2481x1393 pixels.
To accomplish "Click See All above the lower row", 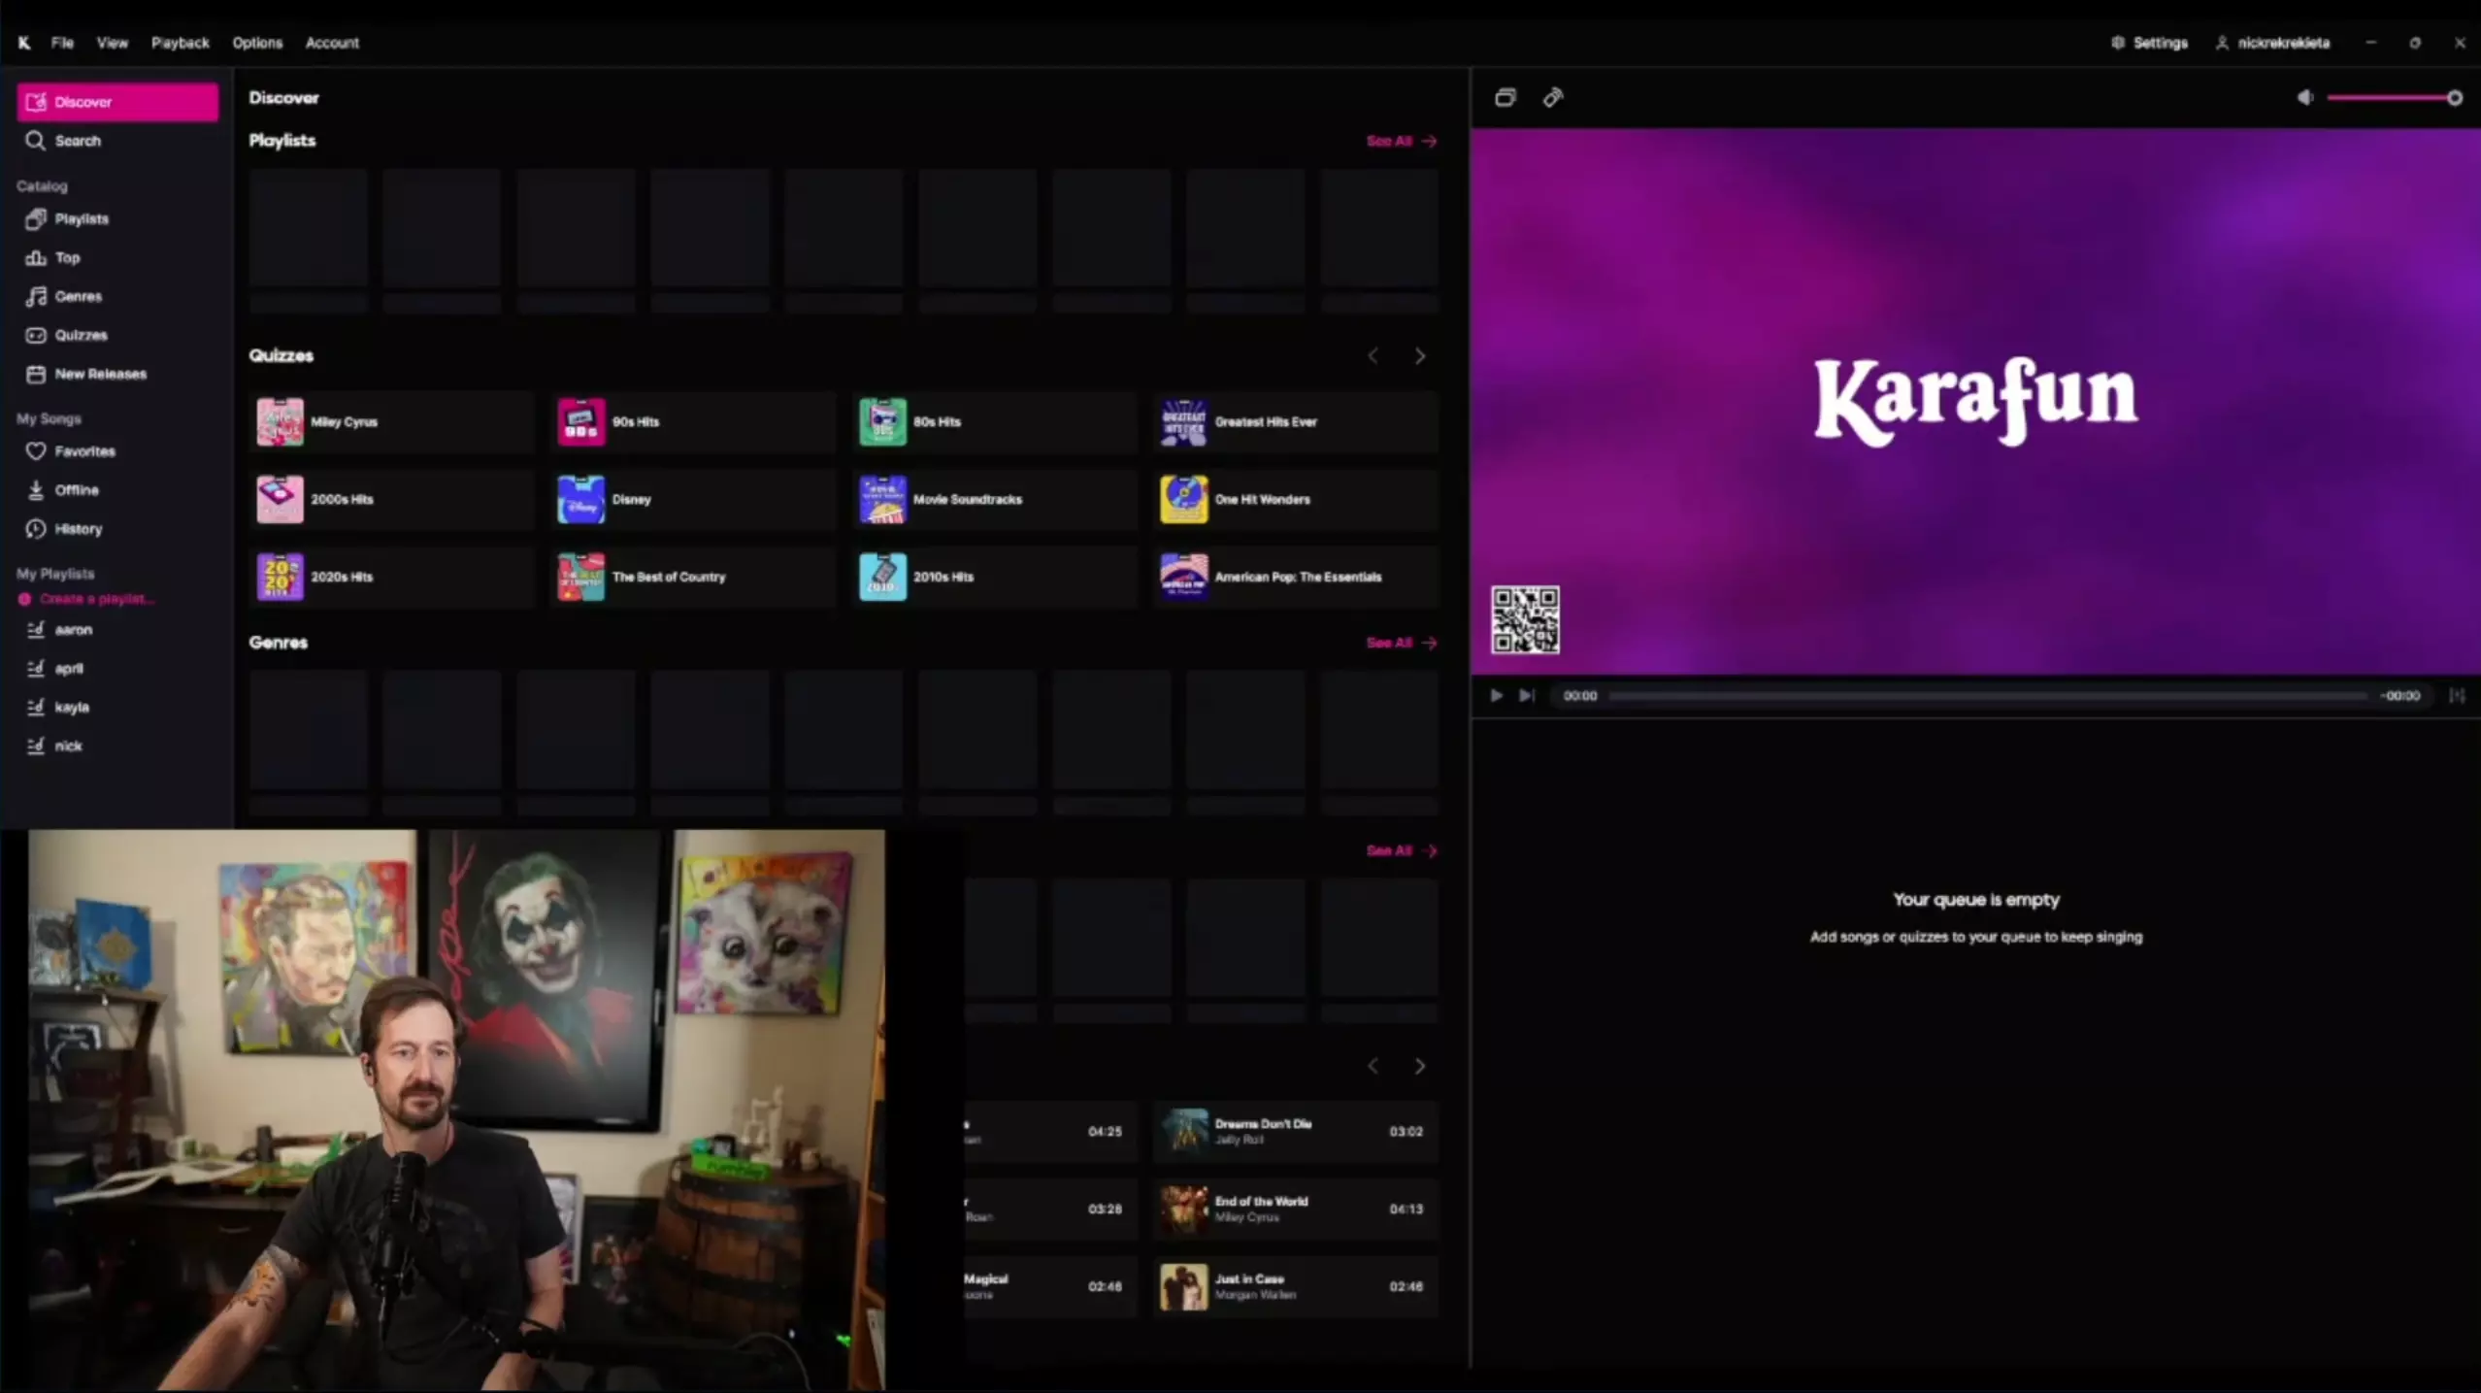I will click(x=1401, y=850).
